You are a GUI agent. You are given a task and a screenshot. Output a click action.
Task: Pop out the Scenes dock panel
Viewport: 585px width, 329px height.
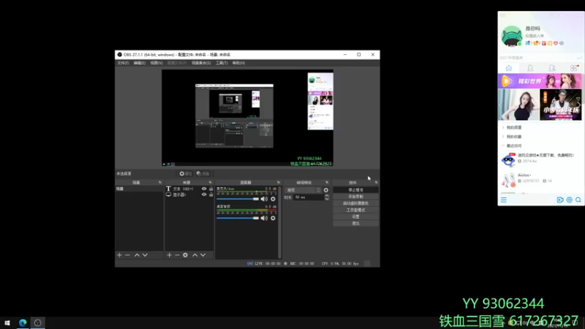coord(160,182)
